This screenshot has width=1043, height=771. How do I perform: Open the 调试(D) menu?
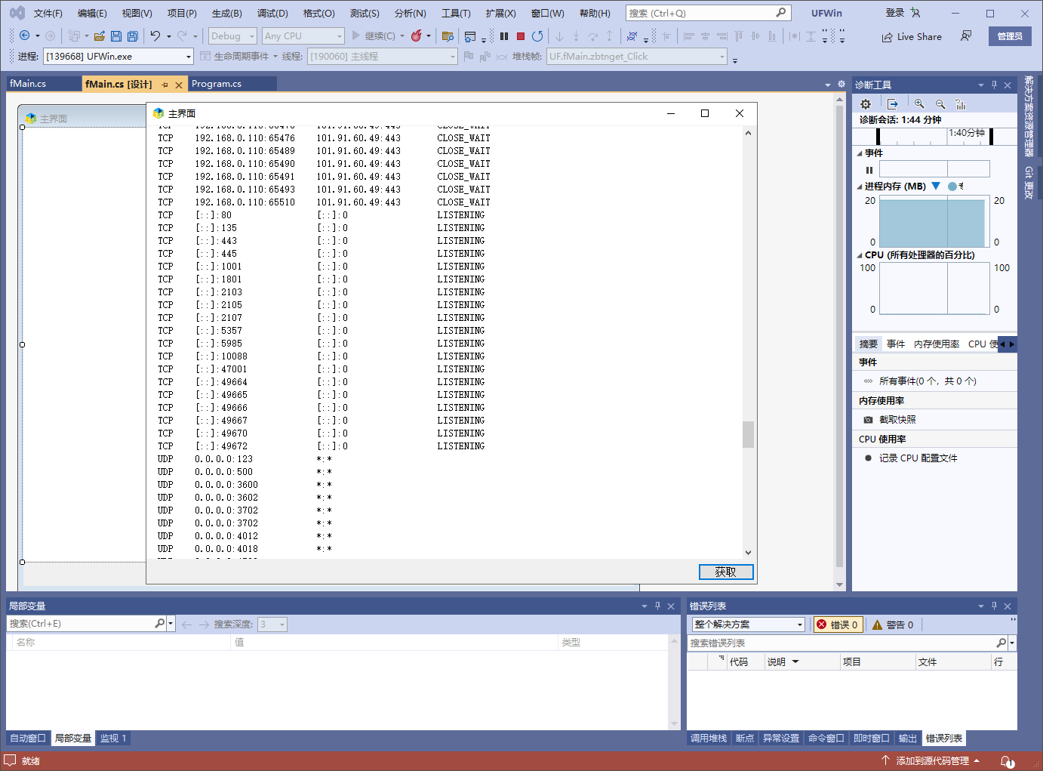coord(272,14)
